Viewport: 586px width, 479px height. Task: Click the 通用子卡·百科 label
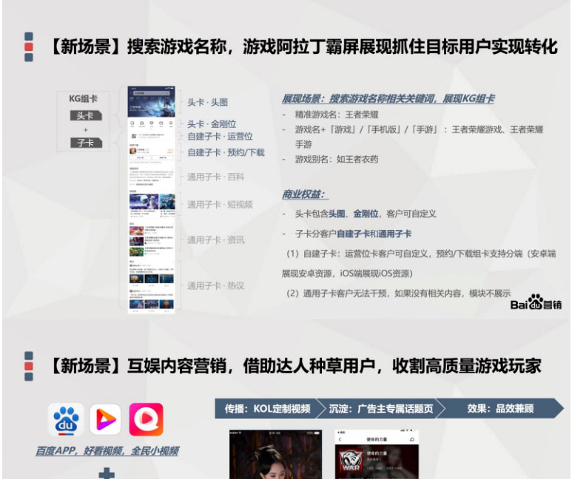(x=215, y=177)
